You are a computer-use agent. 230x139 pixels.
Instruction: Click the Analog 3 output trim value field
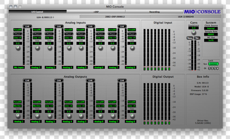49,112
